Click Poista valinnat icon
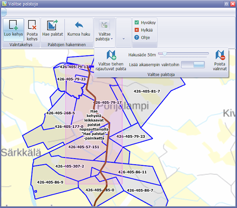237x208 pixels. (220, 60)
